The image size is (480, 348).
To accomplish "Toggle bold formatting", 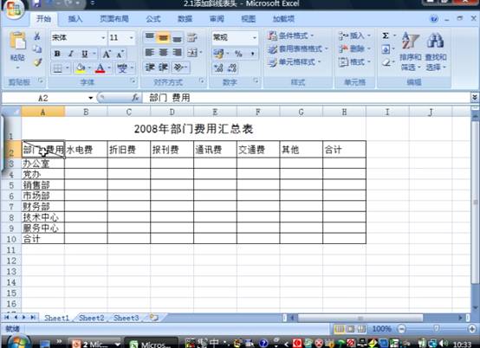I will 57,54.
